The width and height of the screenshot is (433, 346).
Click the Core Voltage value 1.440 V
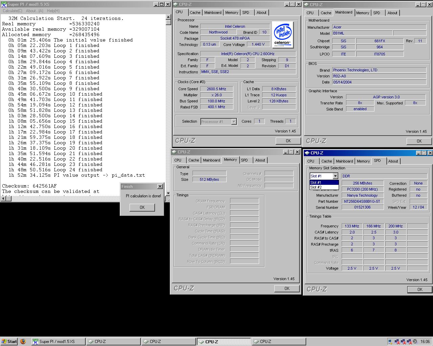(x=258, y=44)
